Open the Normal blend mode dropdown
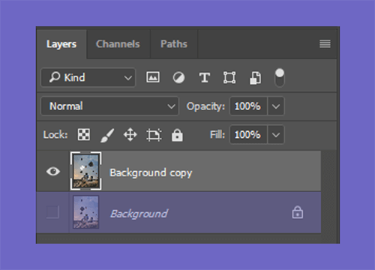This screenshot has width=375, height=270. pyautogui.click(x=109, y=106)
